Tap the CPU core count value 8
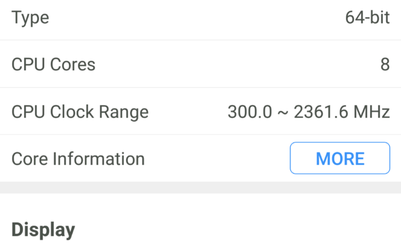 [385, 65]
